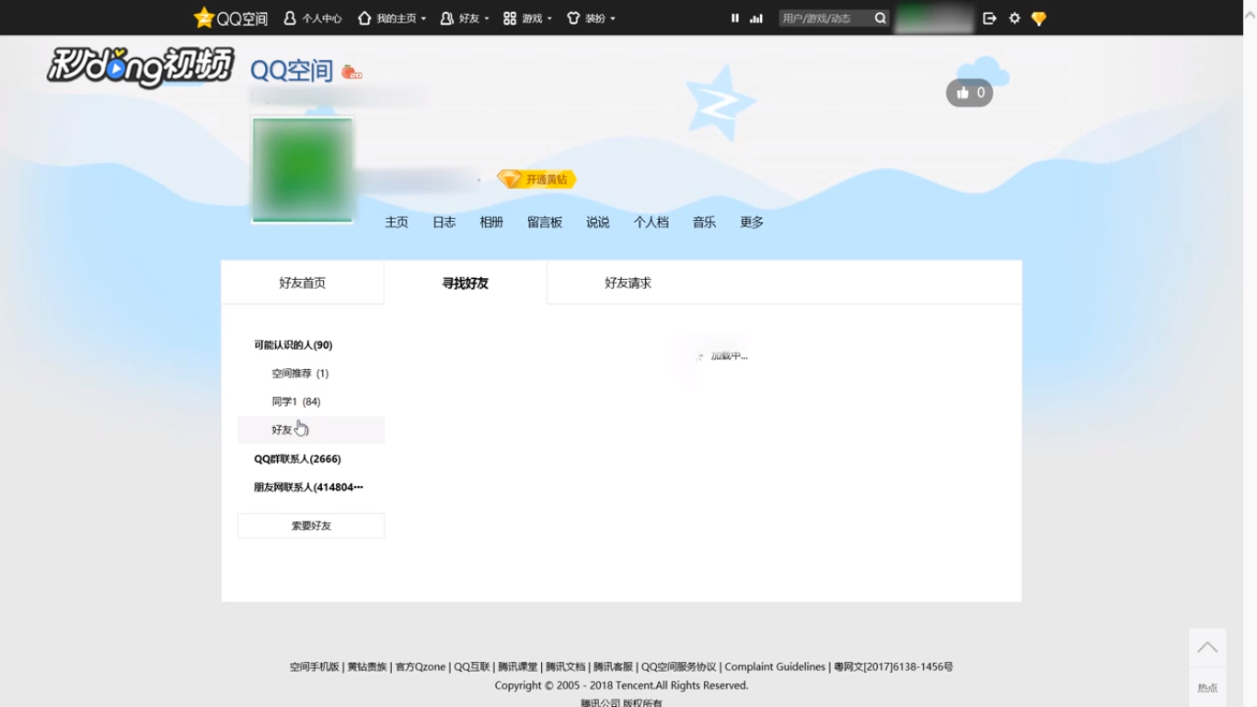Click the yellow diamond icon in the top bar
Screen dimensions: 1257x707
(1039, 18)
